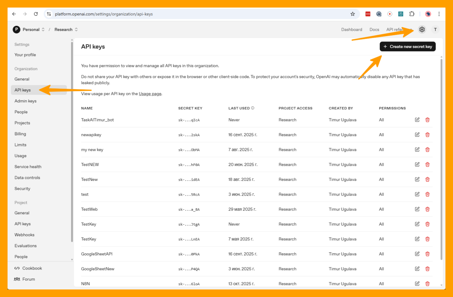Click Create new secret key
This screenshot has width=453, height=297.
407,47
